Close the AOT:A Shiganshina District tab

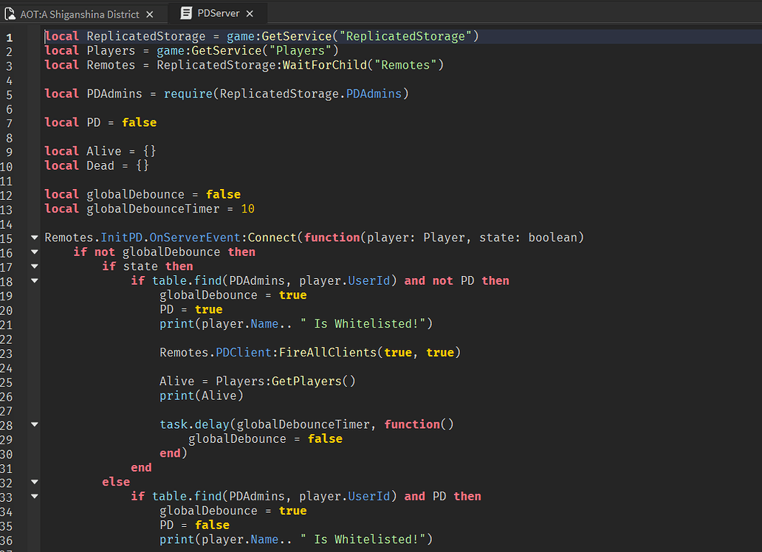tap(150, 14)
